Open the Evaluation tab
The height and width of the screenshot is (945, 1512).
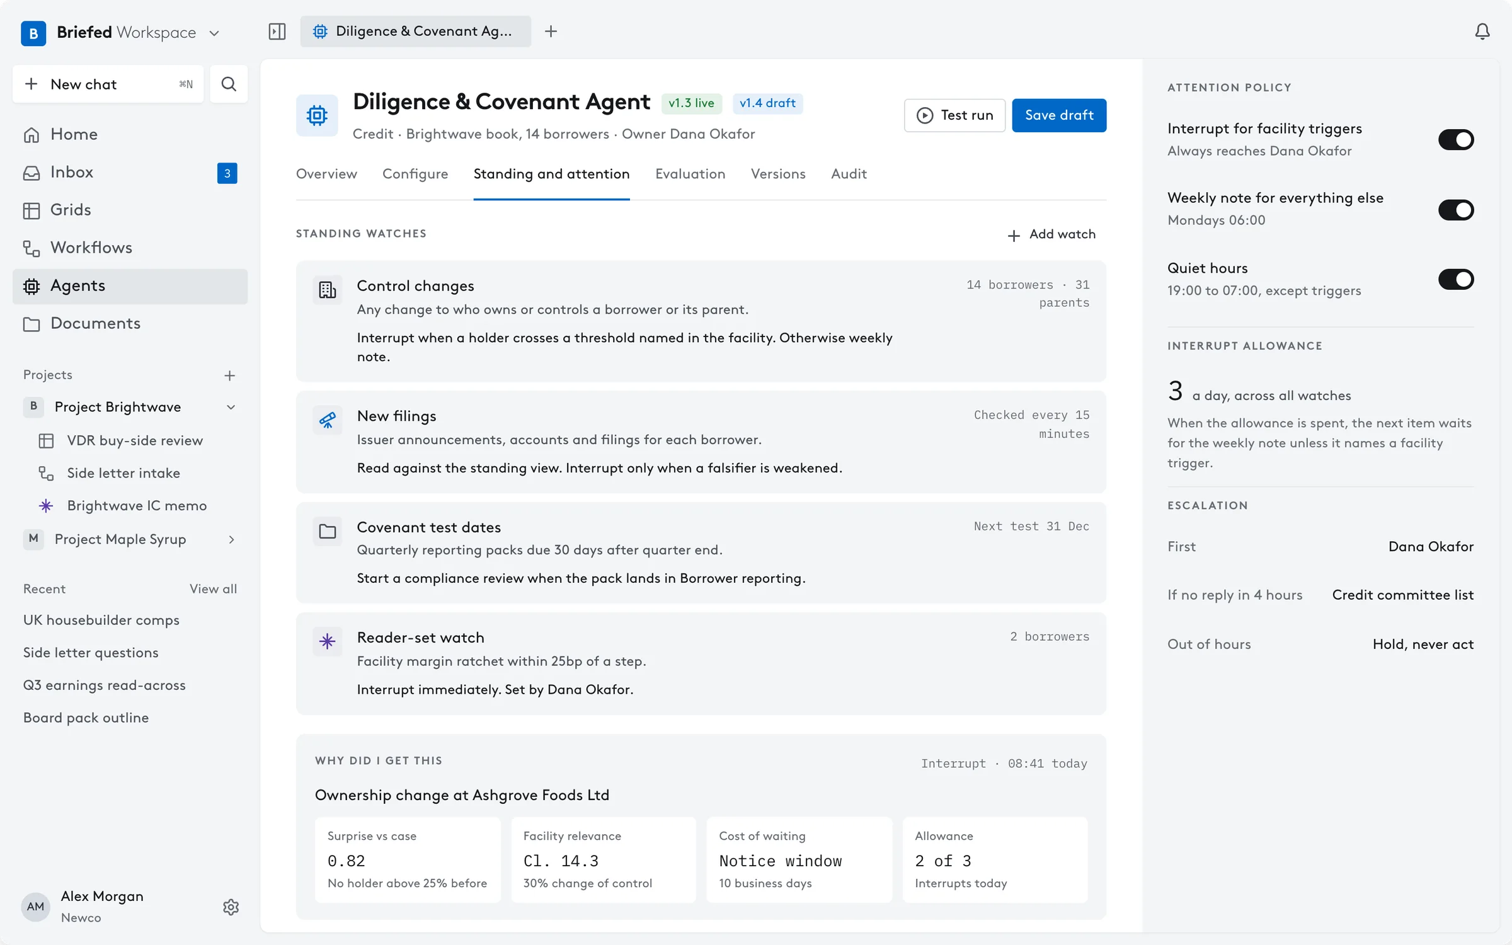(x=690, y=174)
